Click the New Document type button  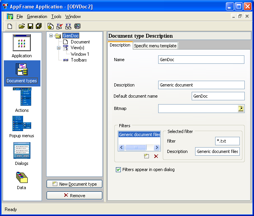[74, 184]
